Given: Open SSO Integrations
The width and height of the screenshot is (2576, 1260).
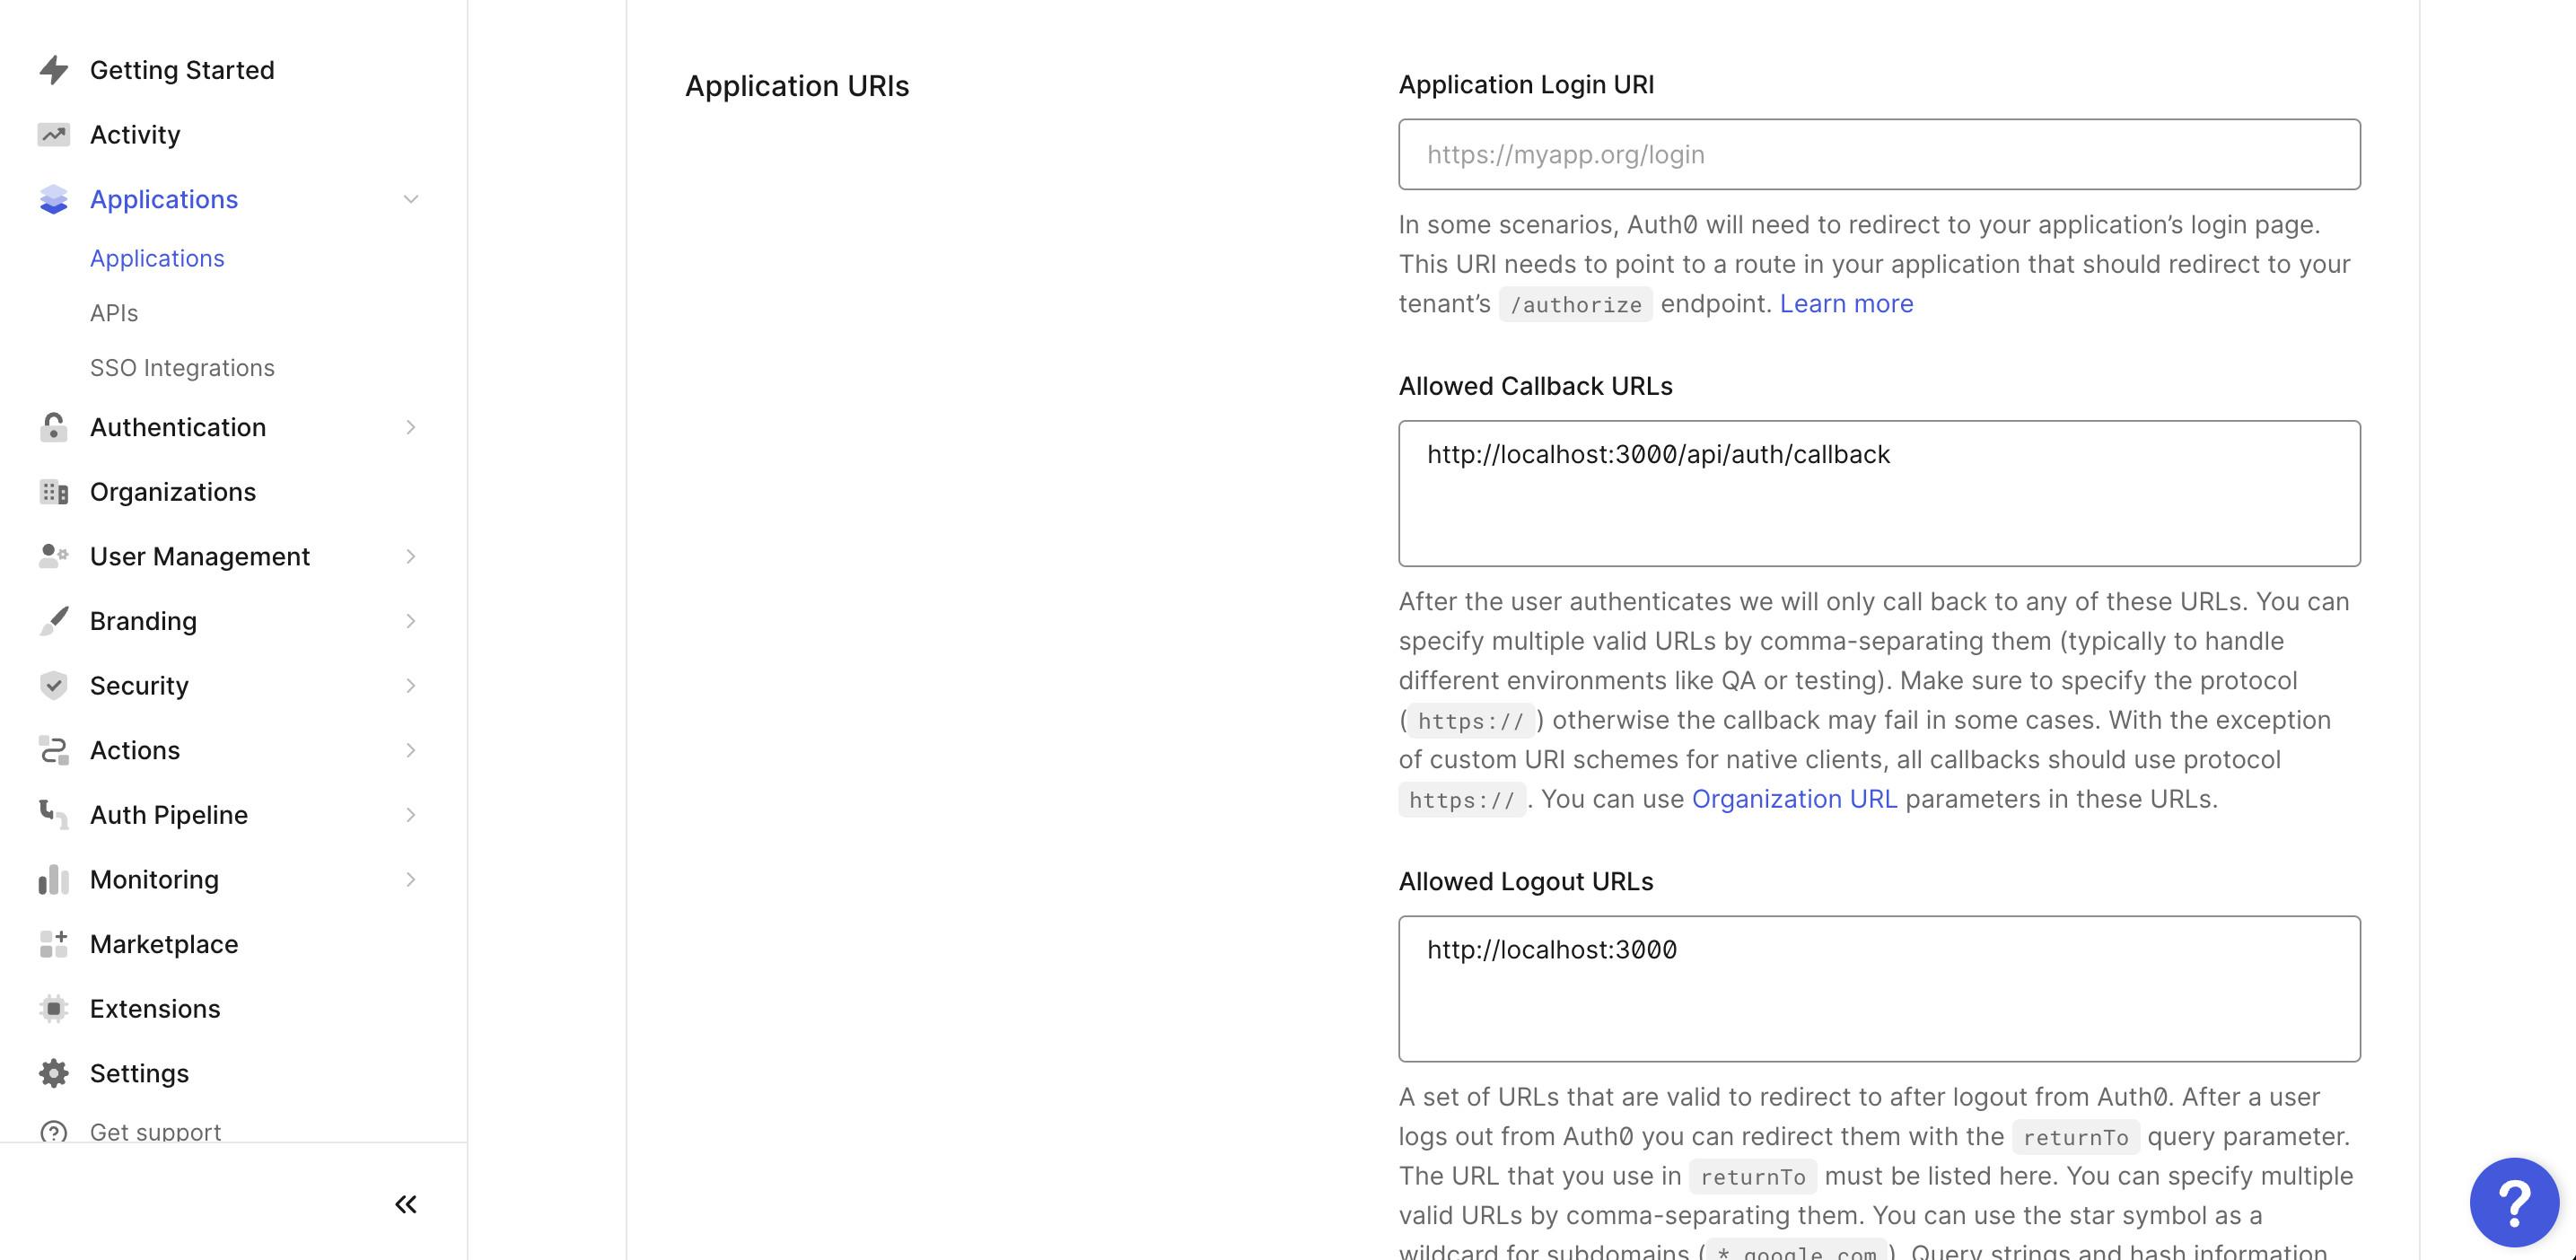Looking at the screenshot, I should tap(182, 367).
